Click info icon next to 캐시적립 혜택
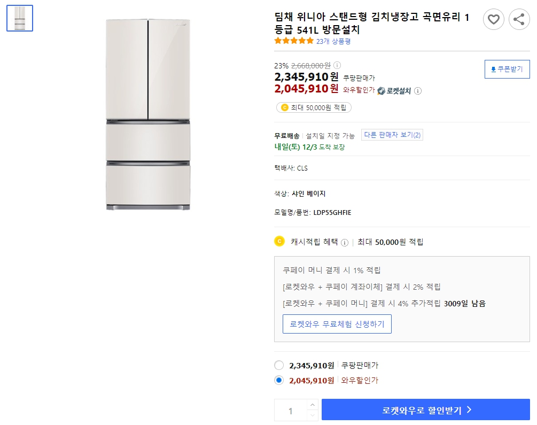Image resolution: width=537 pixels, height=425 pixels. click(345, 242)
